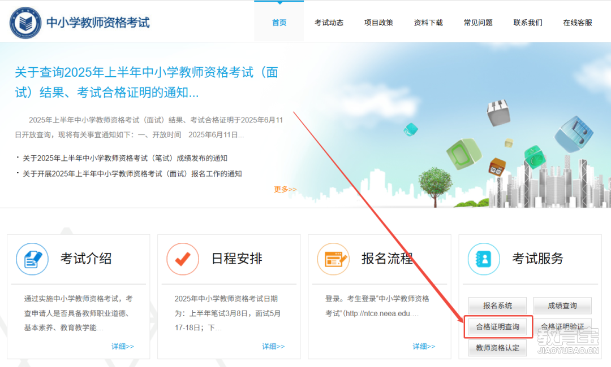This screenshot has height=367, width=611.
Task: Click the 中小学教师资格考试 site title
Action: [98, 23]
